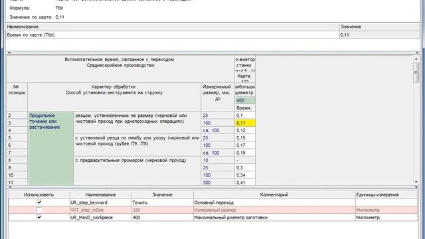Select measured size 100 in position 3

218,123
